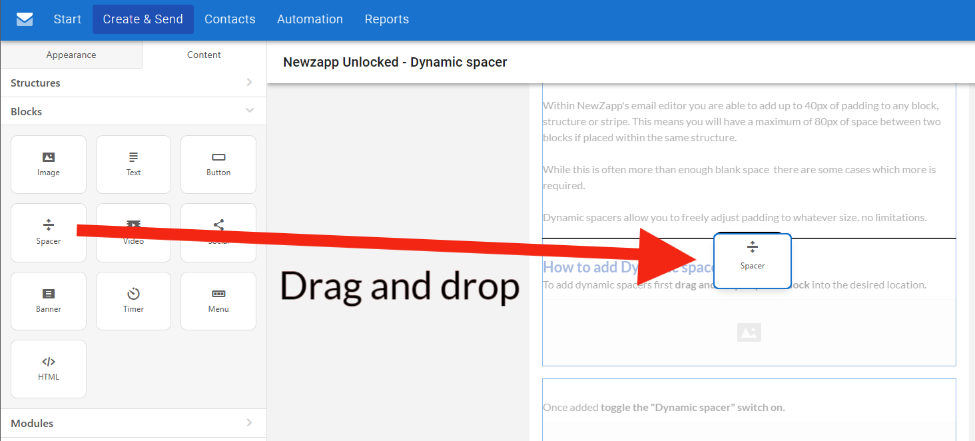
Task: Open the Automation menu
Action: click(x=310, y=19)
